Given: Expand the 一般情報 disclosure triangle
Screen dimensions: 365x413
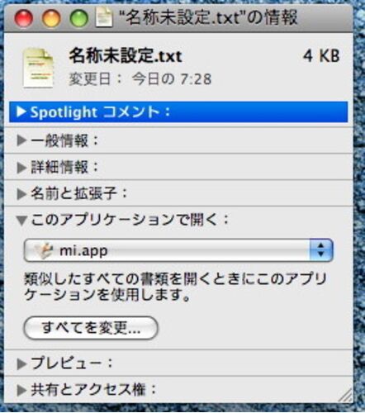Looking at the screenshot, I should tap(21, 140).
